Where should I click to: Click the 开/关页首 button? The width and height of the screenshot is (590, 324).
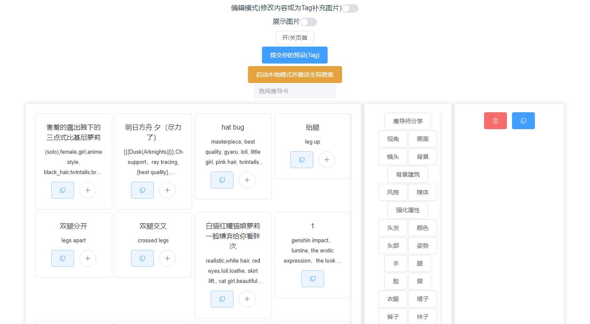(x=295, y=38)
